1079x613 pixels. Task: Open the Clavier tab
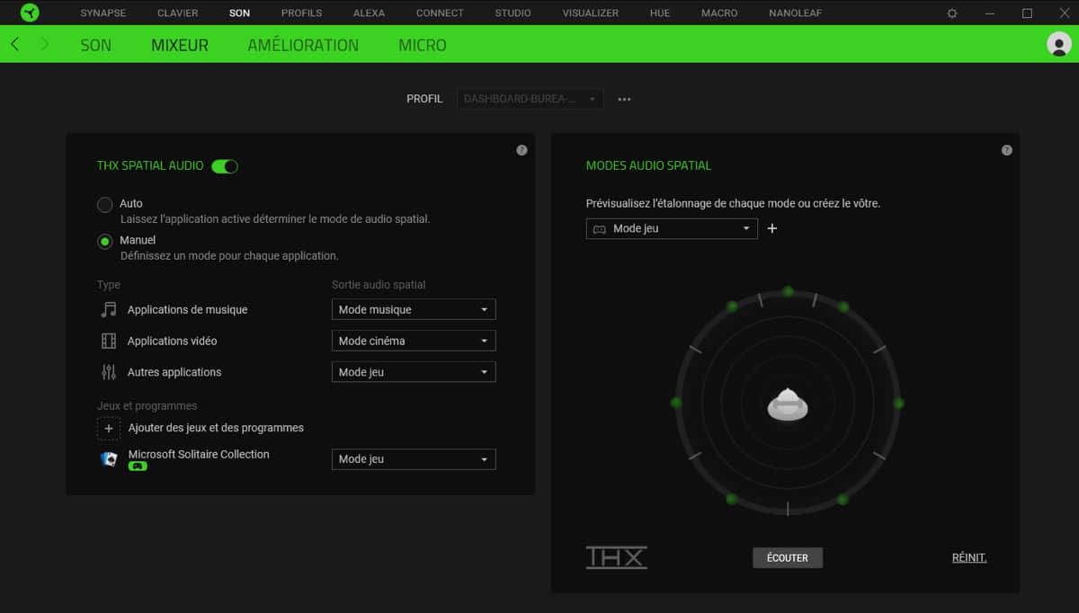(178, 13)
